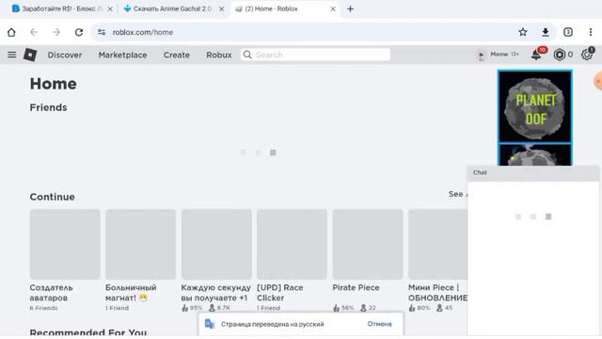Open the tab counter button
The height and width of the screenshot is (339, 602).
[x=568, y=32]
